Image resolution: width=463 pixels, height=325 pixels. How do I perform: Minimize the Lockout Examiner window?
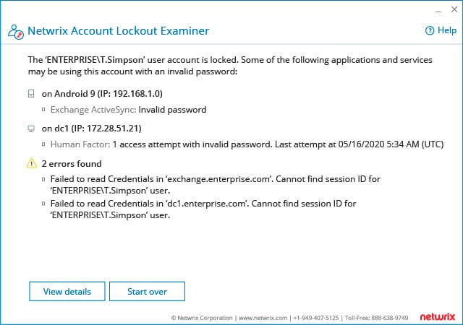(438, 10)
